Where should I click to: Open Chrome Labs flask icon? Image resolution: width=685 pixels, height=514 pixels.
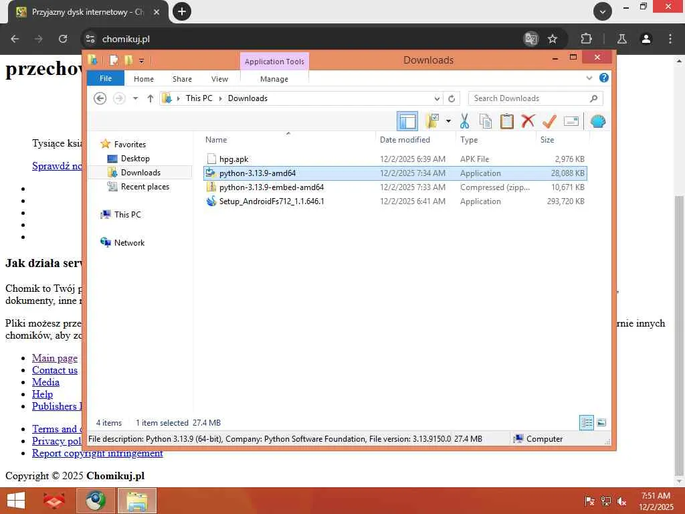pos(622,39)
